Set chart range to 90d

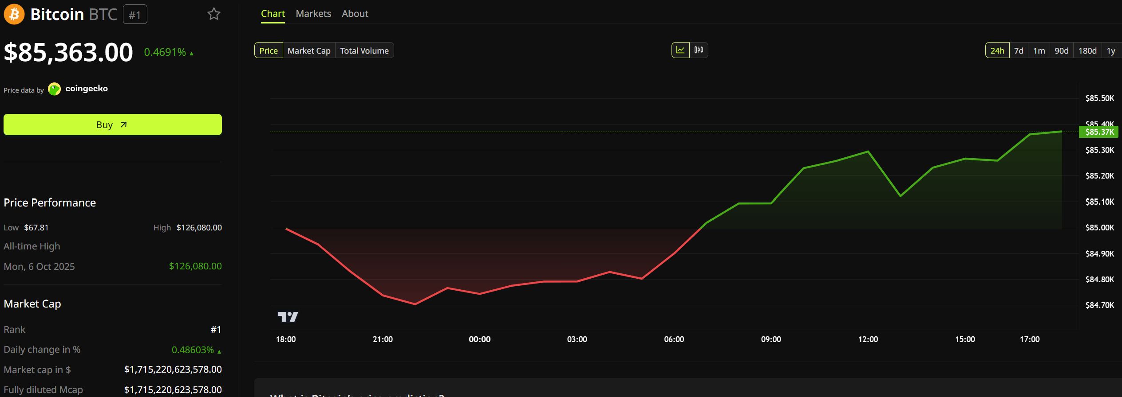(x=1062, y=51)
